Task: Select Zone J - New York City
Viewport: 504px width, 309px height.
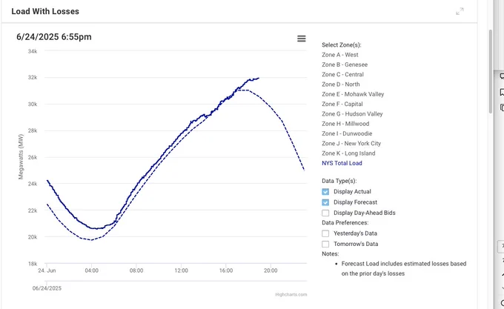Action: click(351, 144)
